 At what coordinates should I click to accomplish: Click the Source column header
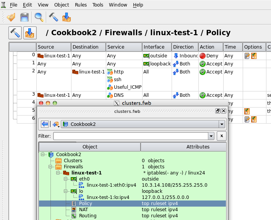[x=54, y=47]
